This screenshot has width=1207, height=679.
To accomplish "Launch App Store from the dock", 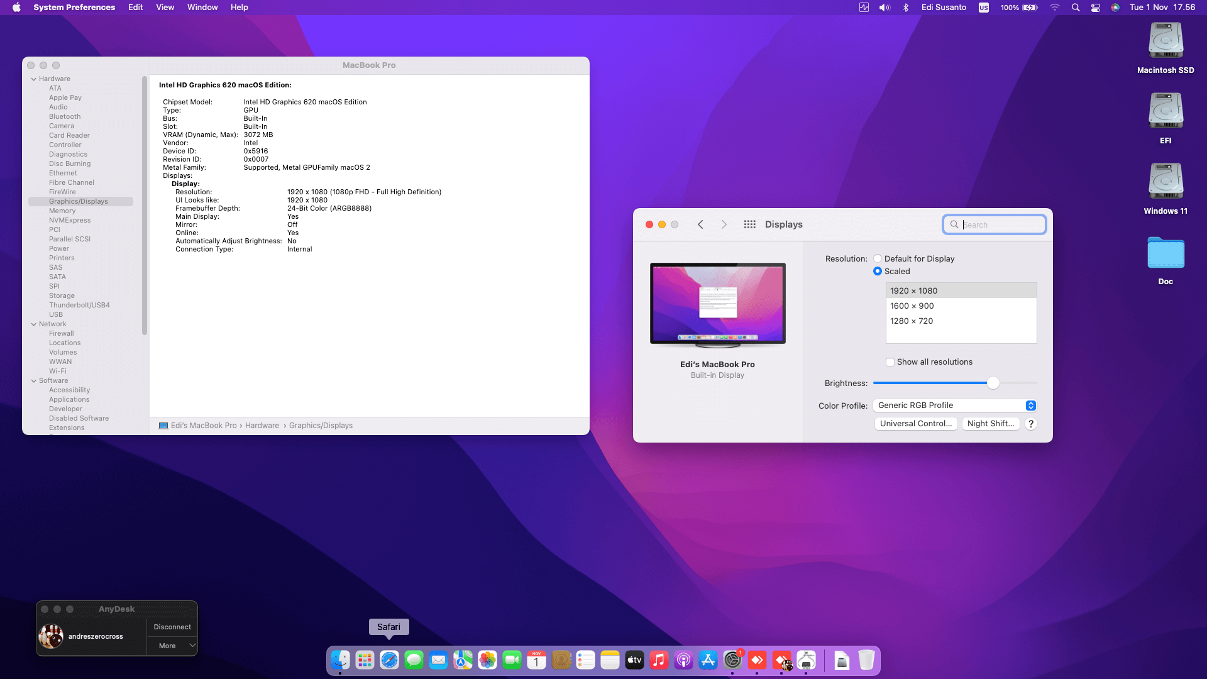I will coord(708,660).
